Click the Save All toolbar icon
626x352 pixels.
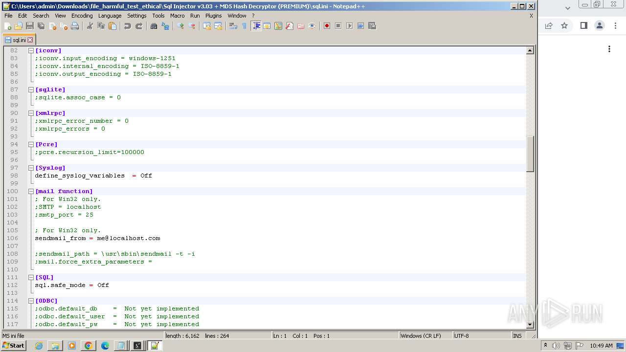click(x=41, y=26)
